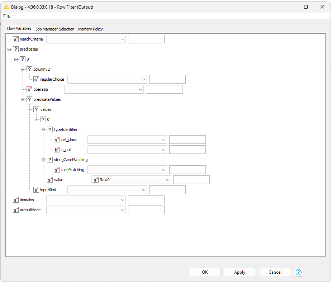Click the string icon beside outputMode

[16, 210]
